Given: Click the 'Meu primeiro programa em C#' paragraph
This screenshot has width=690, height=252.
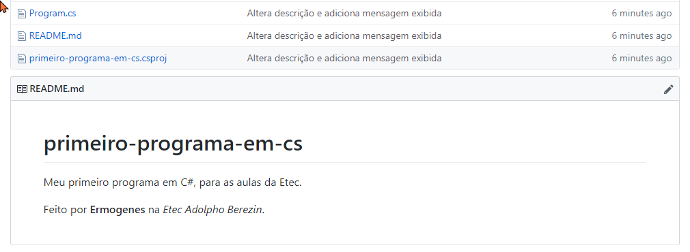Looking at the screenshot, I should 172,183.
